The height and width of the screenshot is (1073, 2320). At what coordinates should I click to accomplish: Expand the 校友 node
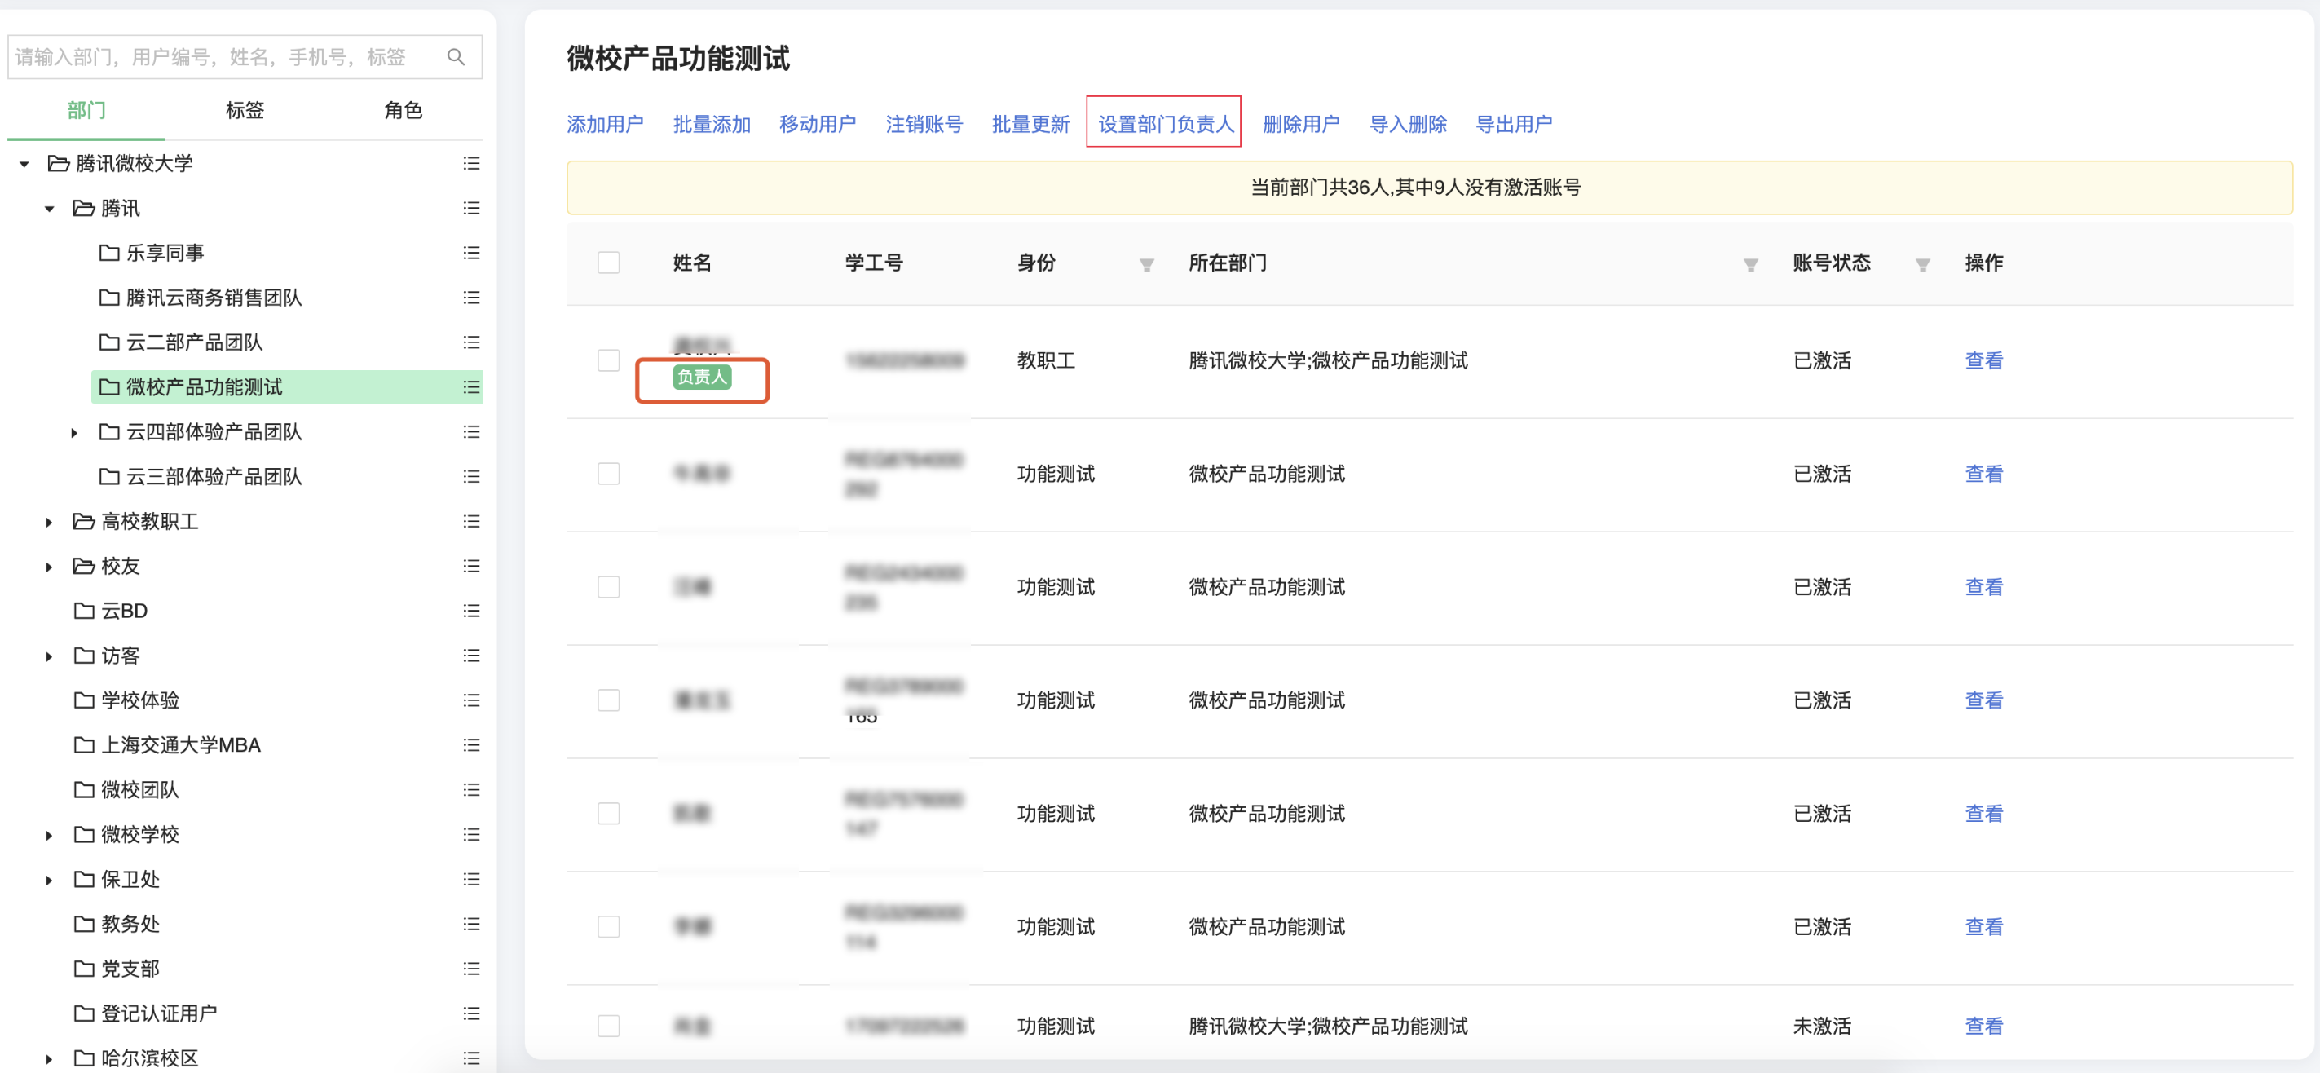pos(50,567)
